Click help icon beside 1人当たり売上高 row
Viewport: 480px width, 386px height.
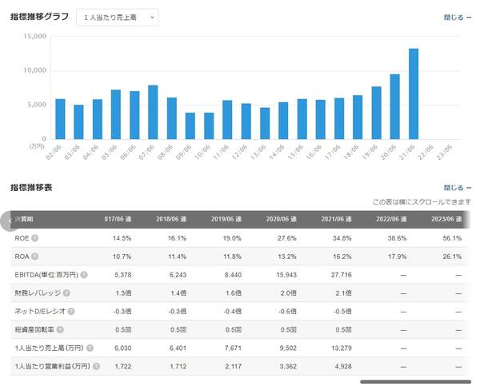pos(92,348)
